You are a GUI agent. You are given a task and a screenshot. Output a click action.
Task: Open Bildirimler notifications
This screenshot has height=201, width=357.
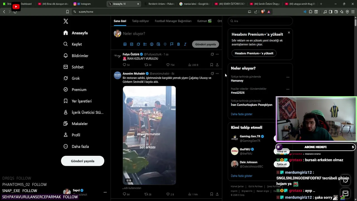point(76,56)
